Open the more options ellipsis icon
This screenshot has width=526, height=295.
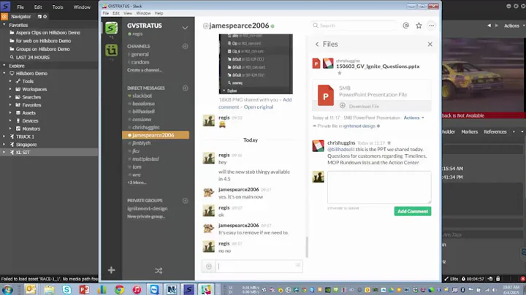[x=432, y=26]
